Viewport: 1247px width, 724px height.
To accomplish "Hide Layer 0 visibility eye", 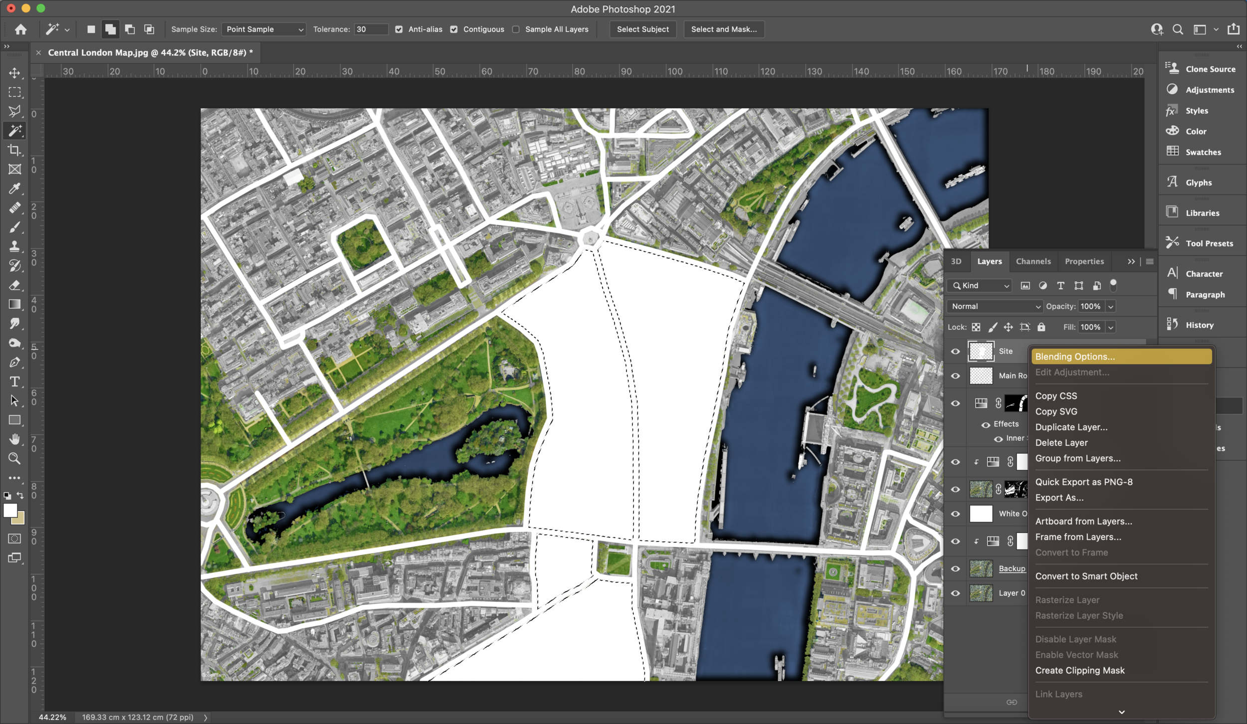I will coord(955,593).
